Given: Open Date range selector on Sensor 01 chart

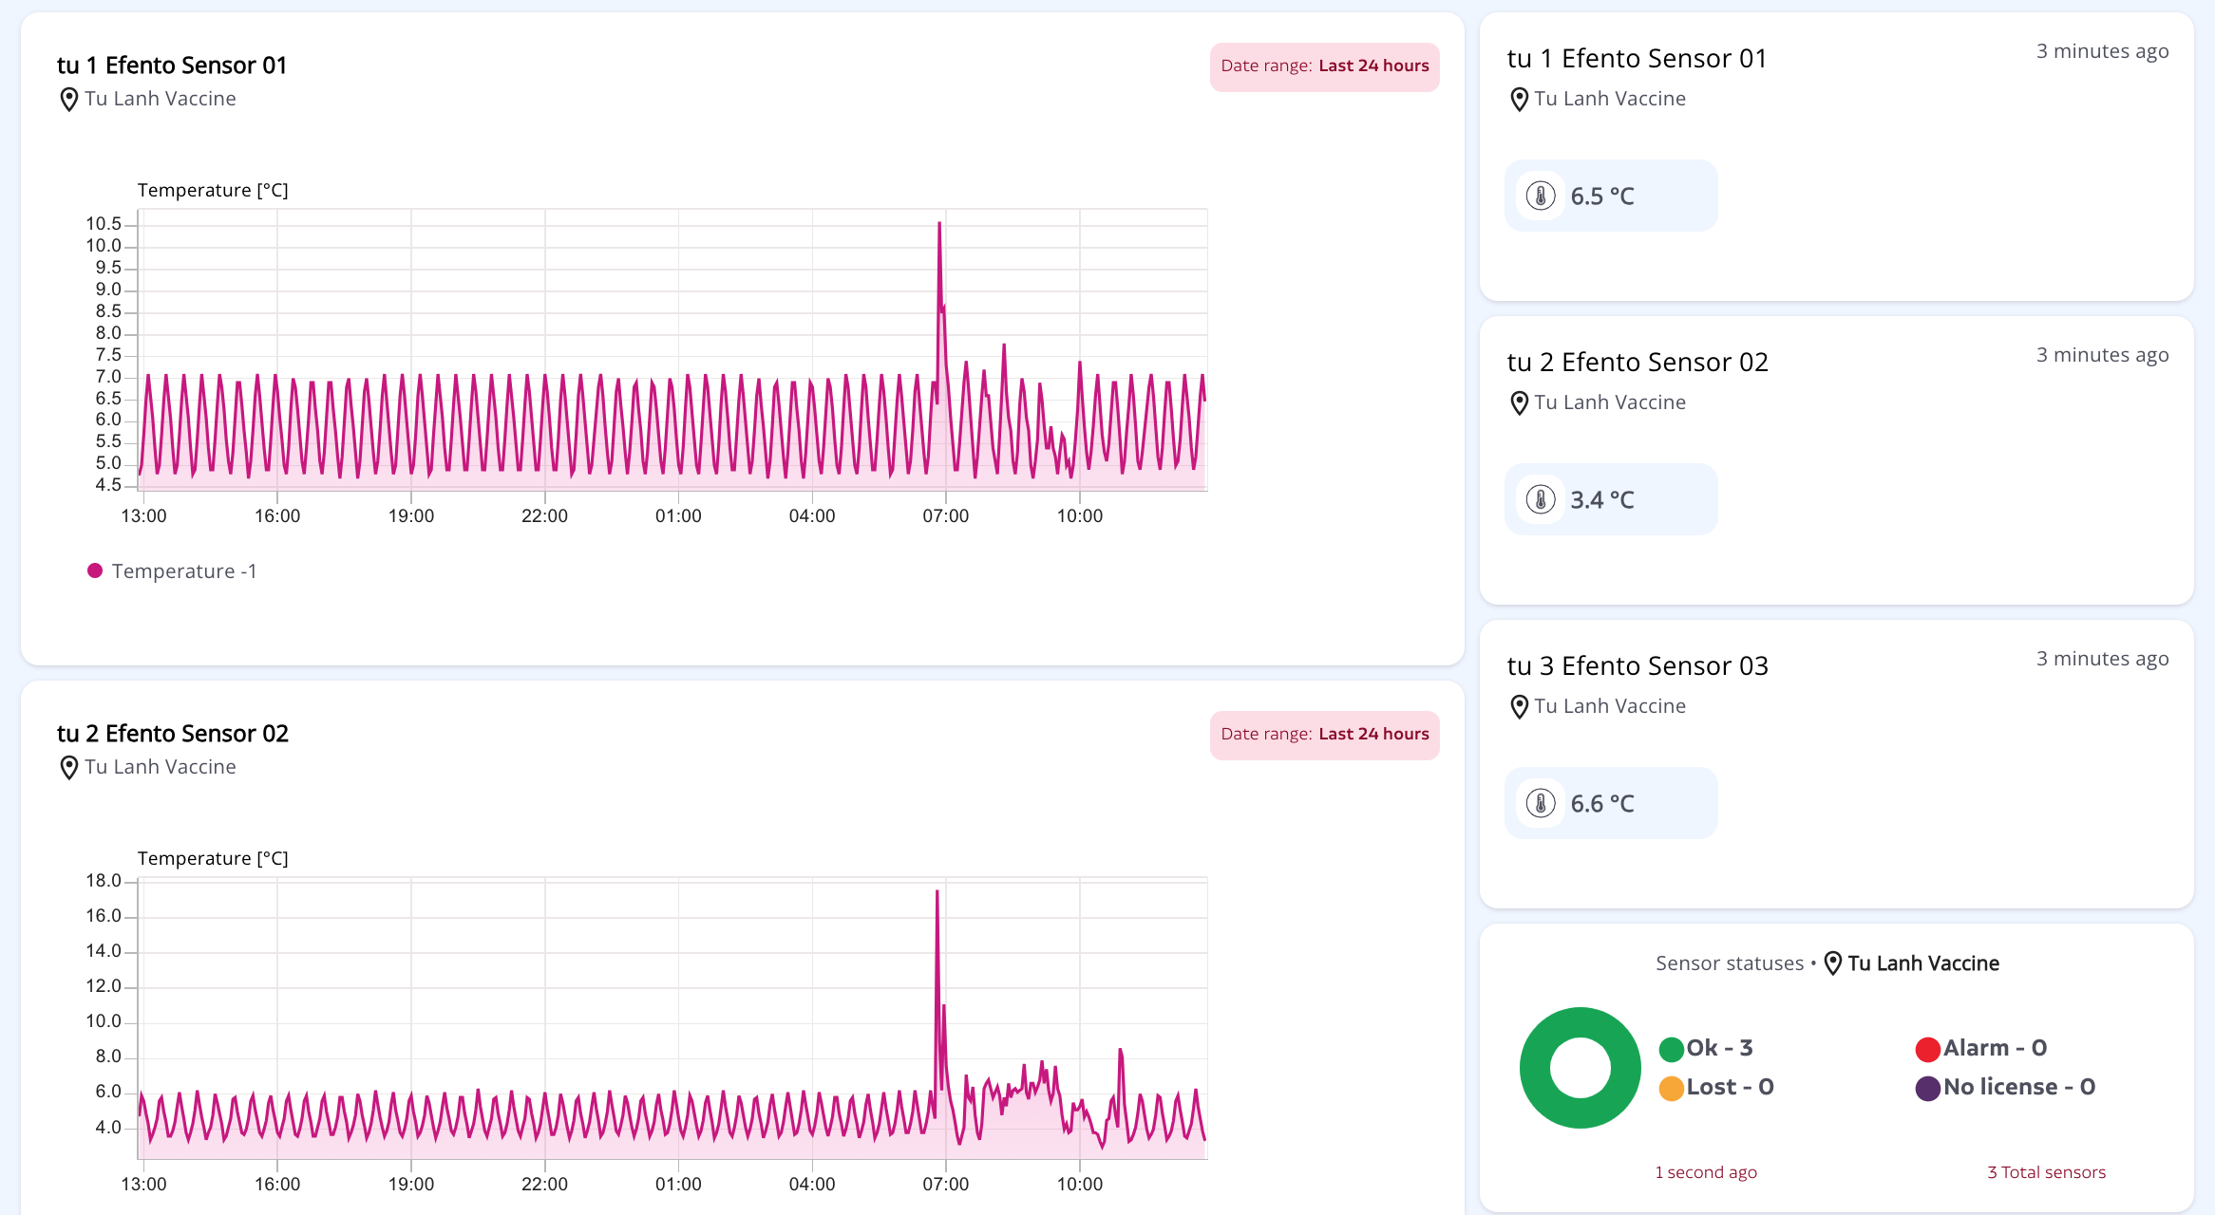Looking at the screenshot, I should point(1324,66).
